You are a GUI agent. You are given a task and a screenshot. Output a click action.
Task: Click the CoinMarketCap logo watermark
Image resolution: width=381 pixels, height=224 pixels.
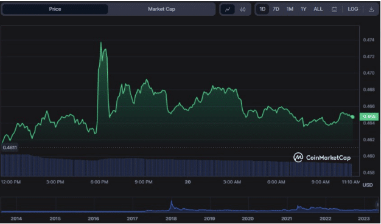[322, 158]
